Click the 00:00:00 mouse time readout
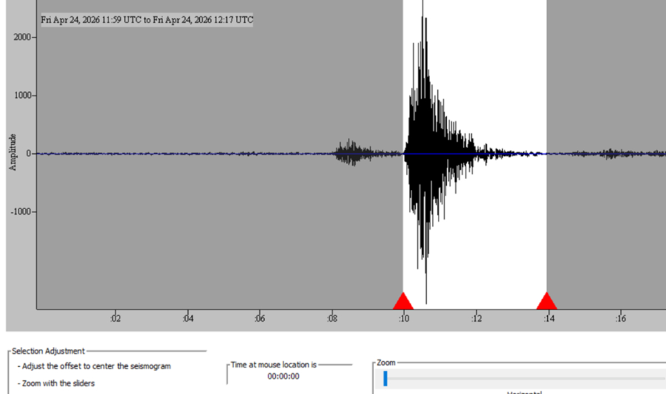Image resolution: width=666 pixels, height=394 pixels. [x=283, y=376]
